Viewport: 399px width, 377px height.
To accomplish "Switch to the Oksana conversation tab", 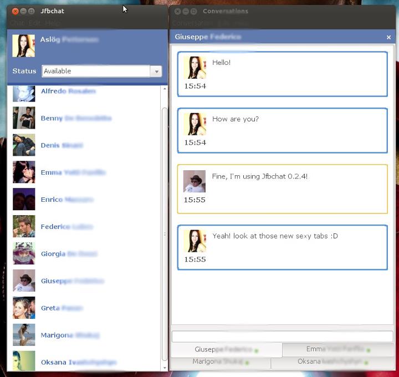I will tap(332, 362).
